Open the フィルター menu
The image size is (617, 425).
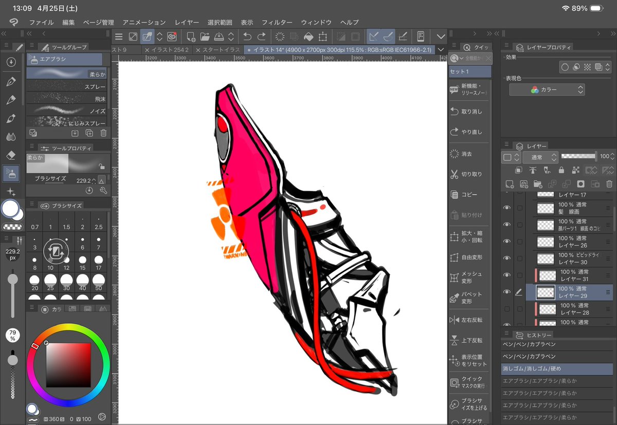coord(277,22)
